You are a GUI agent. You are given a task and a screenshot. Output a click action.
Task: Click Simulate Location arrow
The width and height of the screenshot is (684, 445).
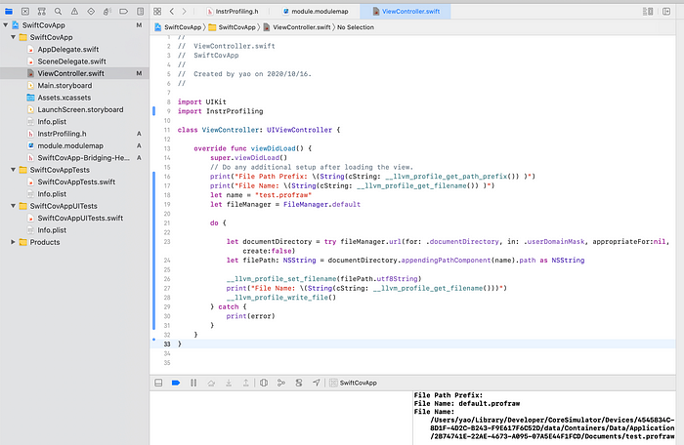click(x=317, y=383)
